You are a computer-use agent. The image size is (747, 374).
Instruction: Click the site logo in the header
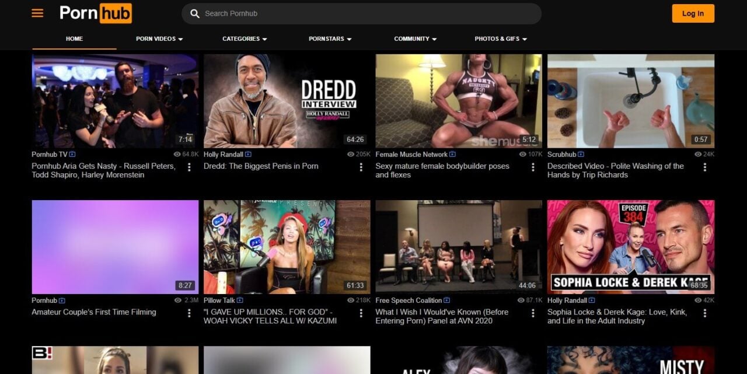96,13
